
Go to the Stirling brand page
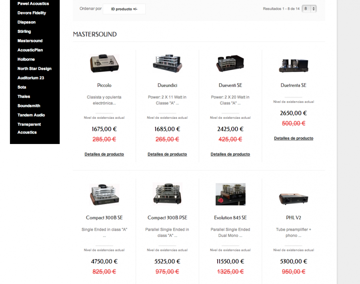(x=24, y=32)
